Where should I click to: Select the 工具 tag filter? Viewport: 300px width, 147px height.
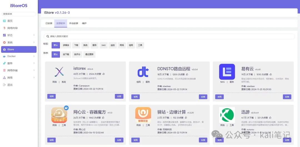tap(140, 45)
